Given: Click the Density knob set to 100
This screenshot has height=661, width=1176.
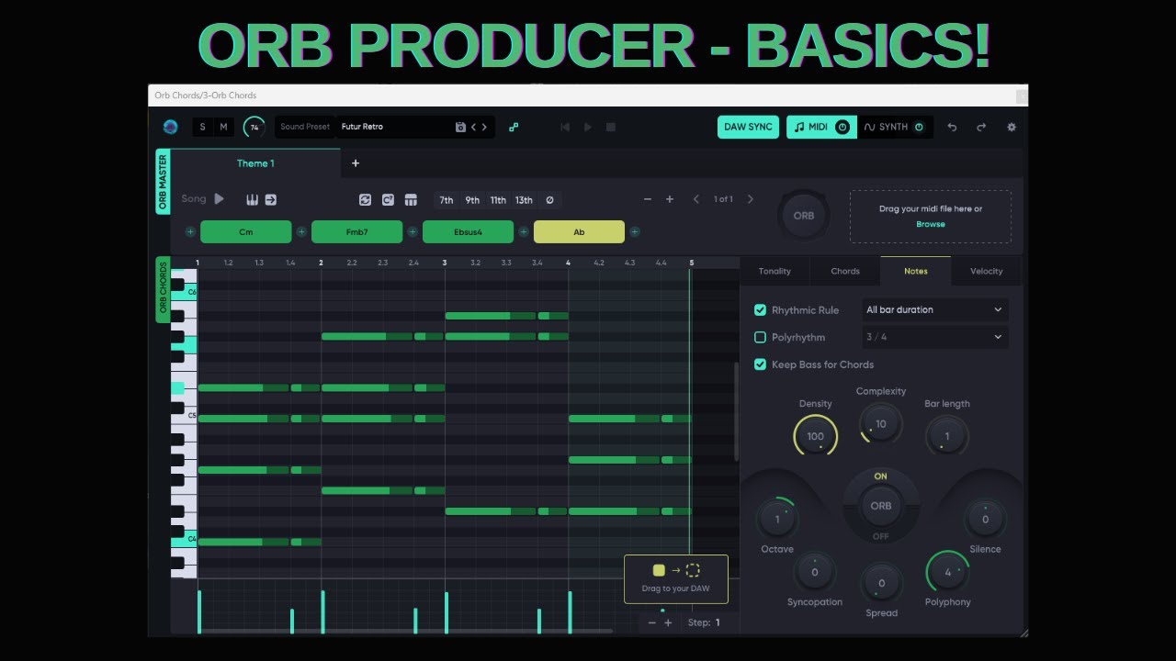Looking at the screenshot, I should point(815,436).
